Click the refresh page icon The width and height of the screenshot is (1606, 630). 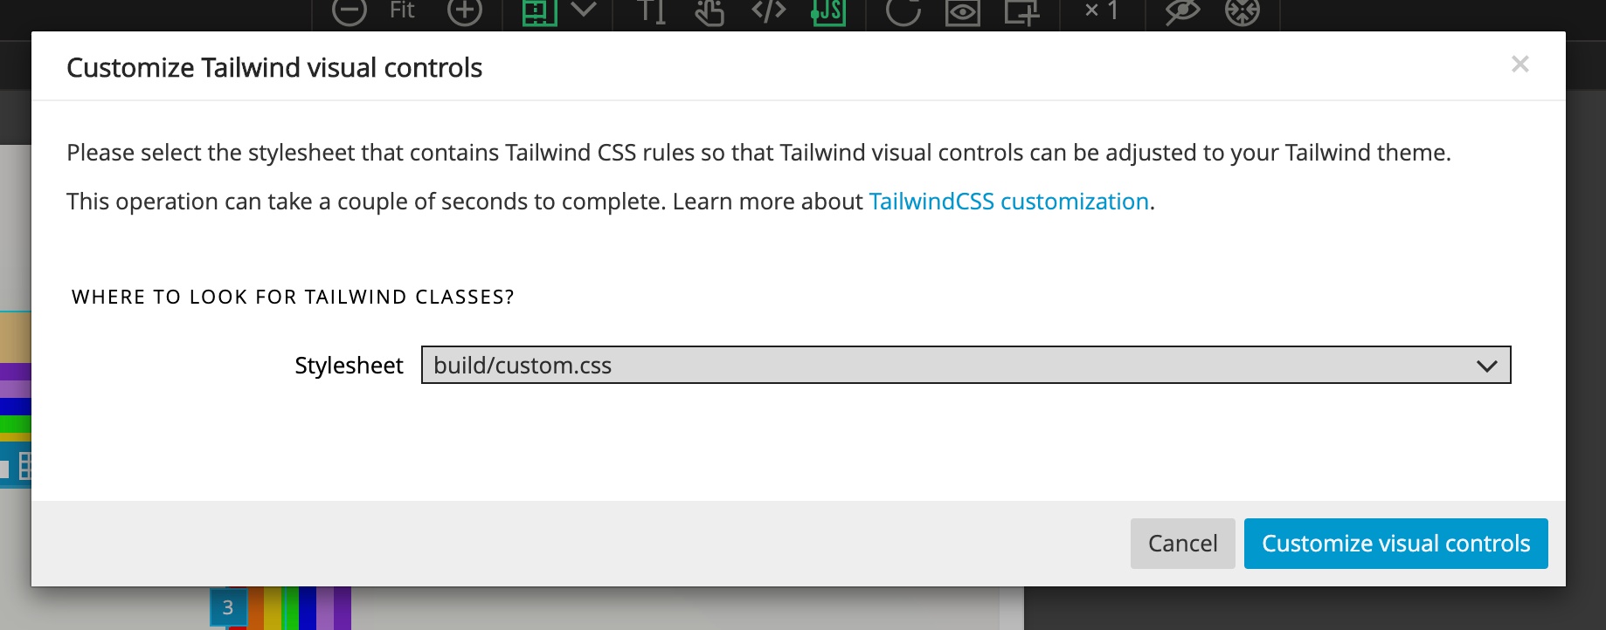tap(903, 11)
